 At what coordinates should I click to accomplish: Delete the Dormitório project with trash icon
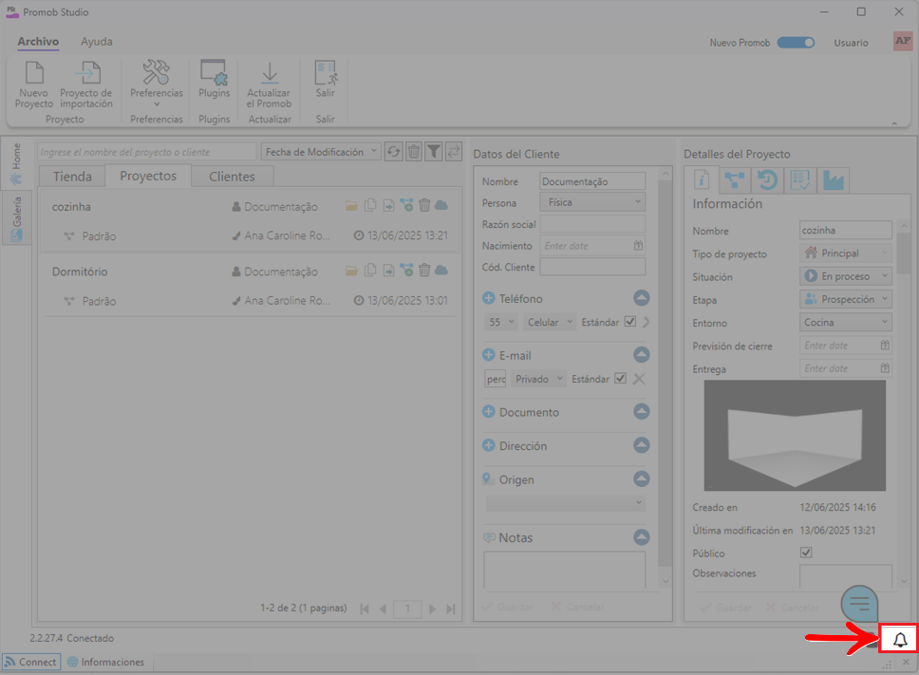424,271
